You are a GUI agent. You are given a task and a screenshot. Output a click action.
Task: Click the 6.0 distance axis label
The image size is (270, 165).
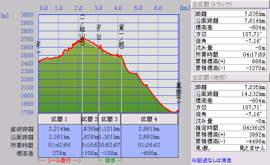click(x=158, y=8)
